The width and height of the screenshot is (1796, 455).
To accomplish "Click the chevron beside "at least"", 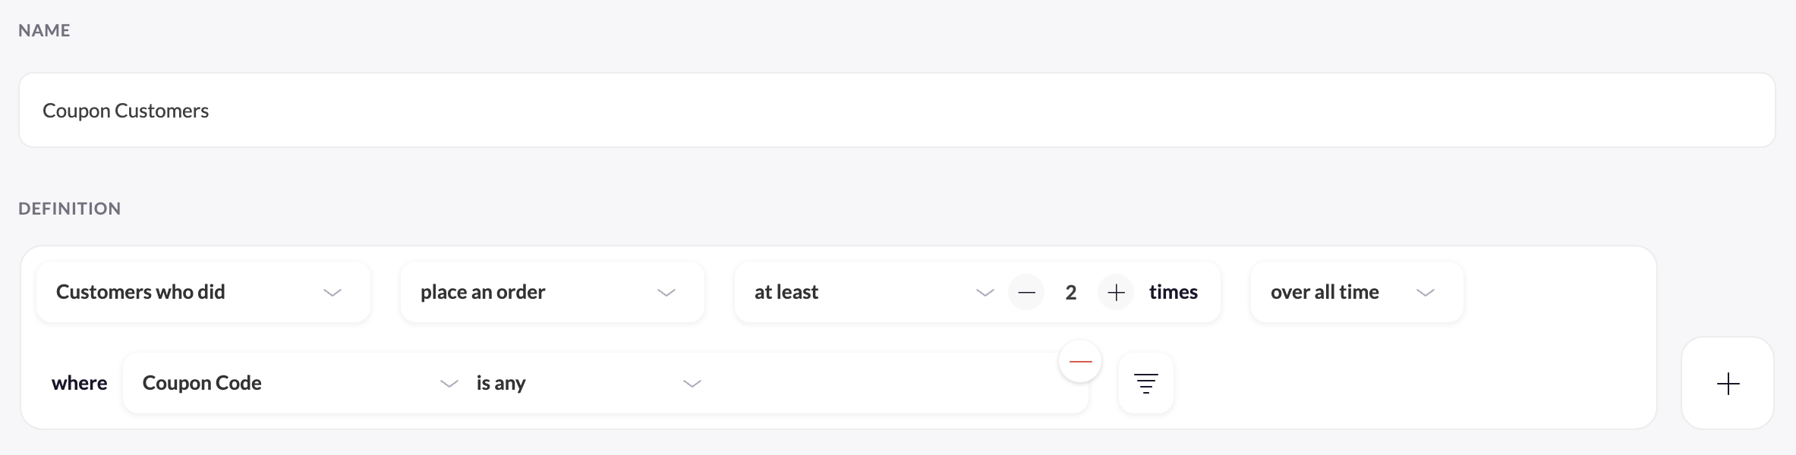I will coord(985,293).
